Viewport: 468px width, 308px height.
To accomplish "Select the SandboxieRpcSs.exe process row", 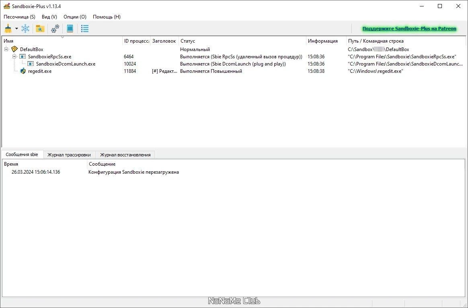I will [x=234, y=56].
